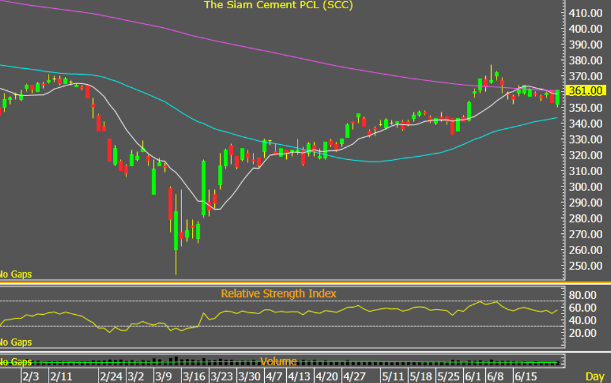Click the 2/24 date marker

pyautogui.click(x=111, y=377)
